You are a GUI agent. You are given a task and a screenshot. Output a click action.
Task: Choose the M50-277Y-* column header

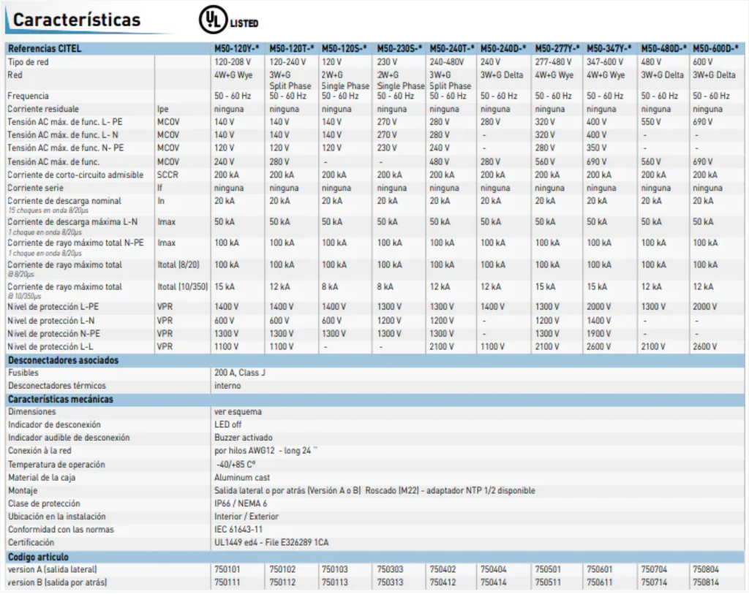pyautogui.click(x=557, y=49)
